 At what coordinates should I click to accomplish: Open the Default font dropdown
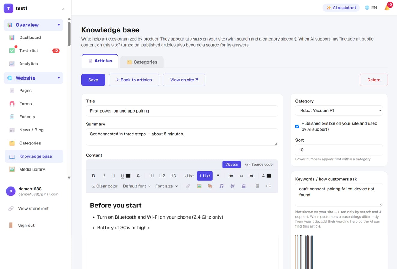point(137,186)
